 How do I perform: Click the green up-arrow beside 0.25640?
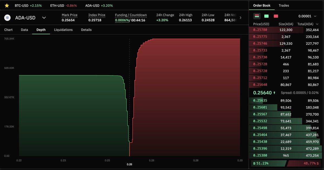tap(274, 93)
